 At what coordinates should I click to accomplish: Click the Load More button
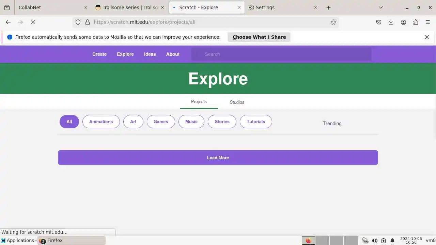pyautogui.click(x=218, y=158)
